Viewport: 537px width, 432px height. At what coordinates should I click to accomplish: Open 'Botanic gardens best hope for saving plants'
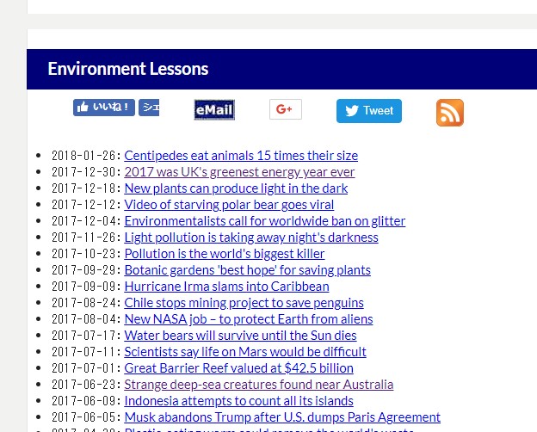pyautogui.click(x=247, y=270)
